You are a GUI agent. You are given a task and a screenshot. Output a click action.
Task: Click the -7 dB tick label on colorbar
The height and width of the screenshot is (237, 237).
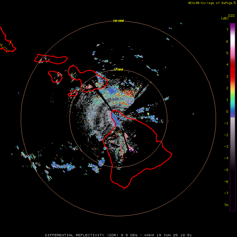[x=226, y=193]
